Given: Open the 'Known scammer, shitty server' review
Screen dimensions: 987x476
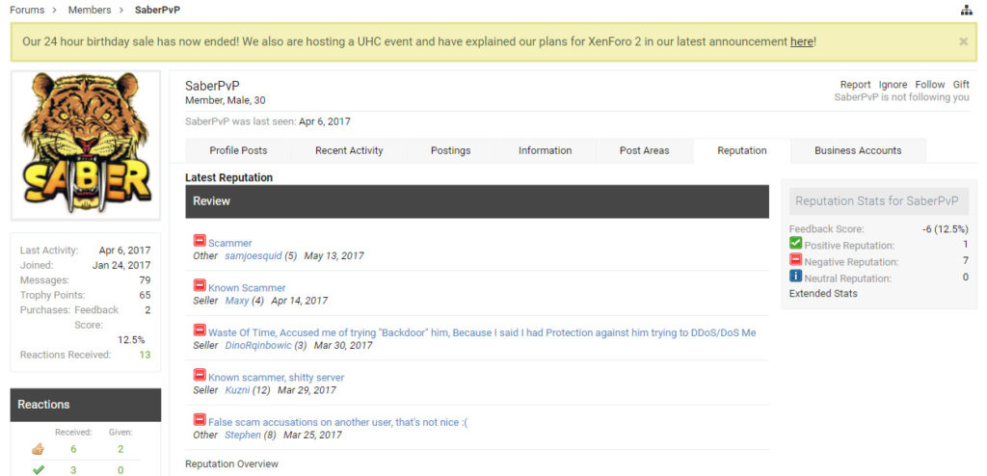Looking at the screenshot, I should point(276,378).
